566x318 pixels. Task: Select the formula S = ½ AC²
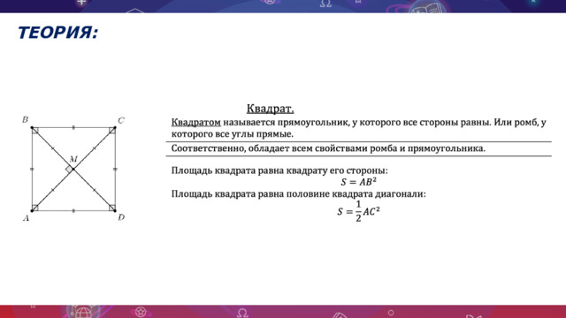[358, 211]
